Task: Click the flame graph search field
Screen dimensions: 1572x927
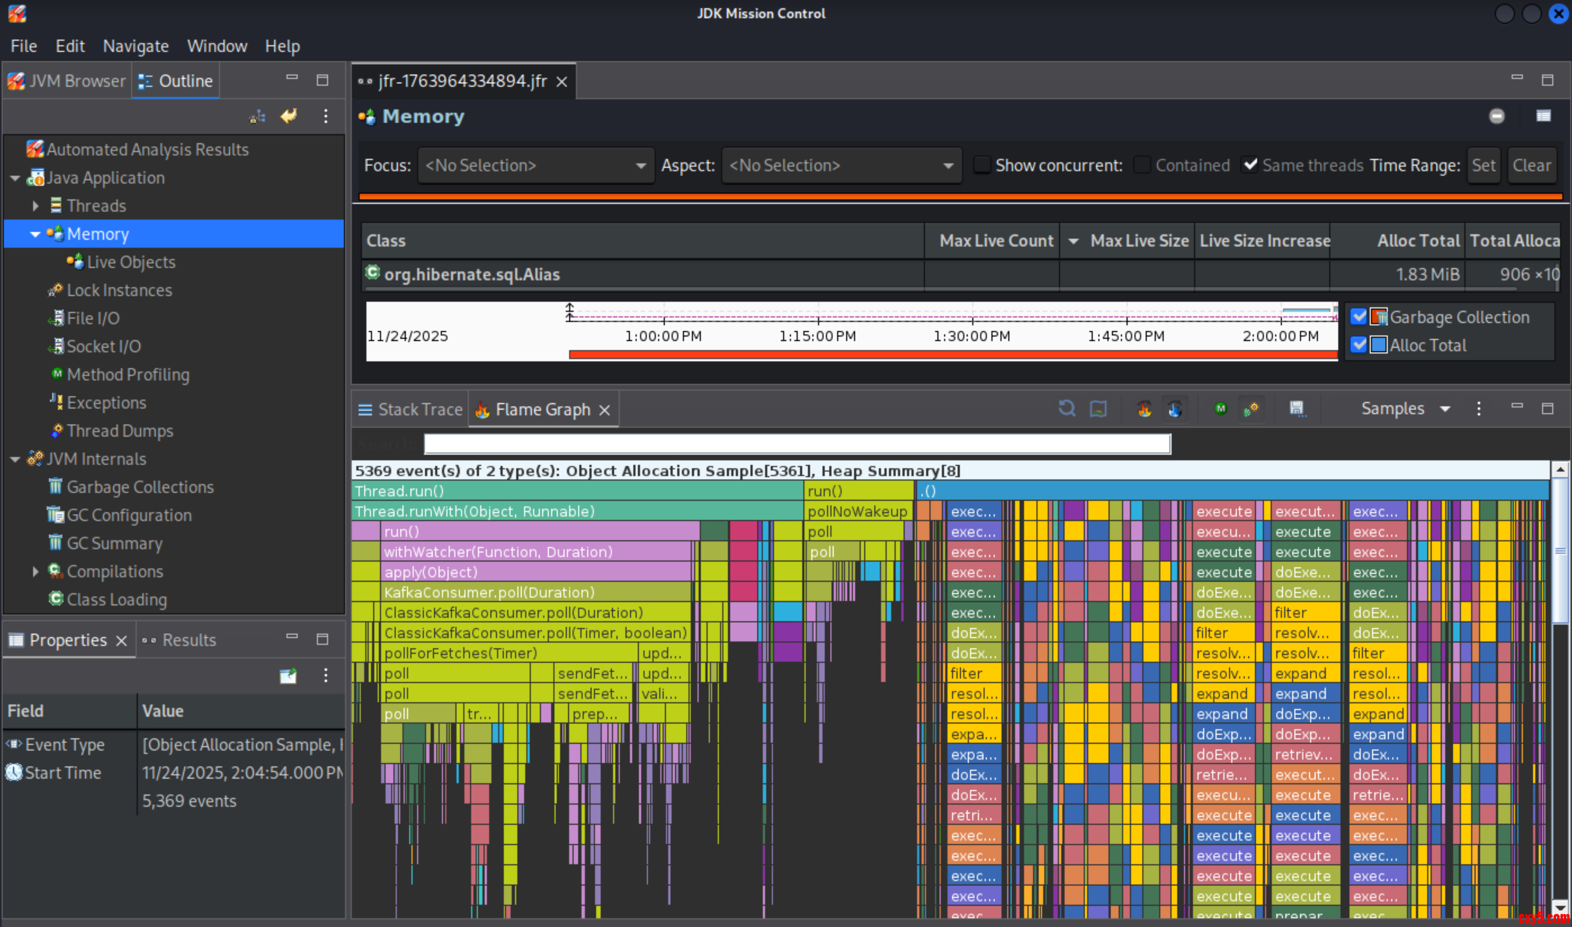Action: 797,444
